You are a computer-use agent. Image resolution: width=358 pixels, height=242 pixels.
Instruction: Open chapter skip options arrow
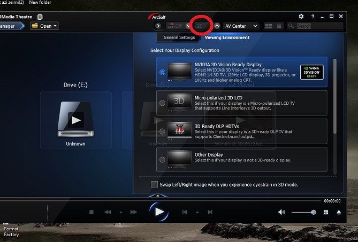click(197, 213)
